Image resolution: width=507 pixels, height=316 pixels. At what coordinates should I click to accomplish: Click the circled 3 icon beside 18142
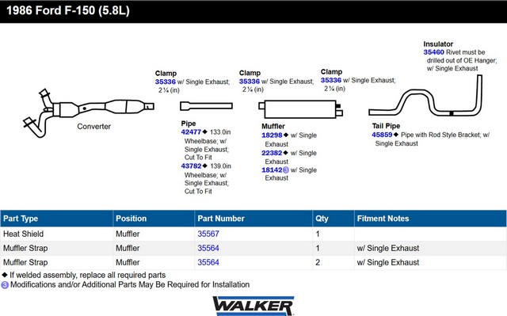tap(286, 170)
